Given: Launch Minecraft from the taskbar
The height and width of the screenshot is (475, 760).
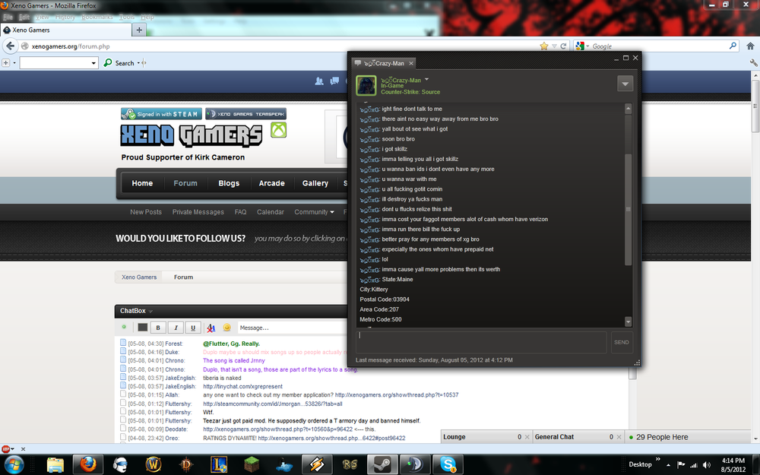Looking at the screenshot, I should [x=251, y=464].
